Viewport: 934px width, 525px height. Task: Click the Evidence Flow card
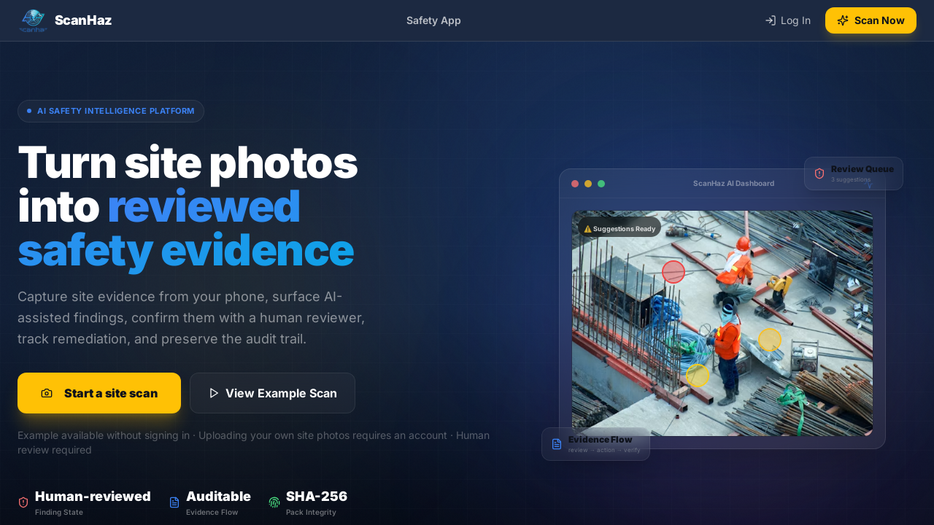pos(595,444)
